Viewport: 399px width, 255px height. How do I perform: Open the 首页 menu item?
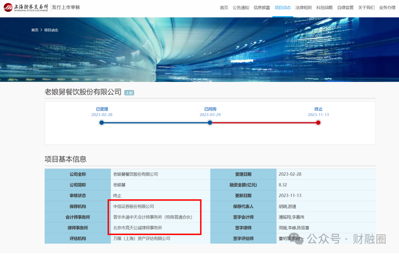point(224,8)
